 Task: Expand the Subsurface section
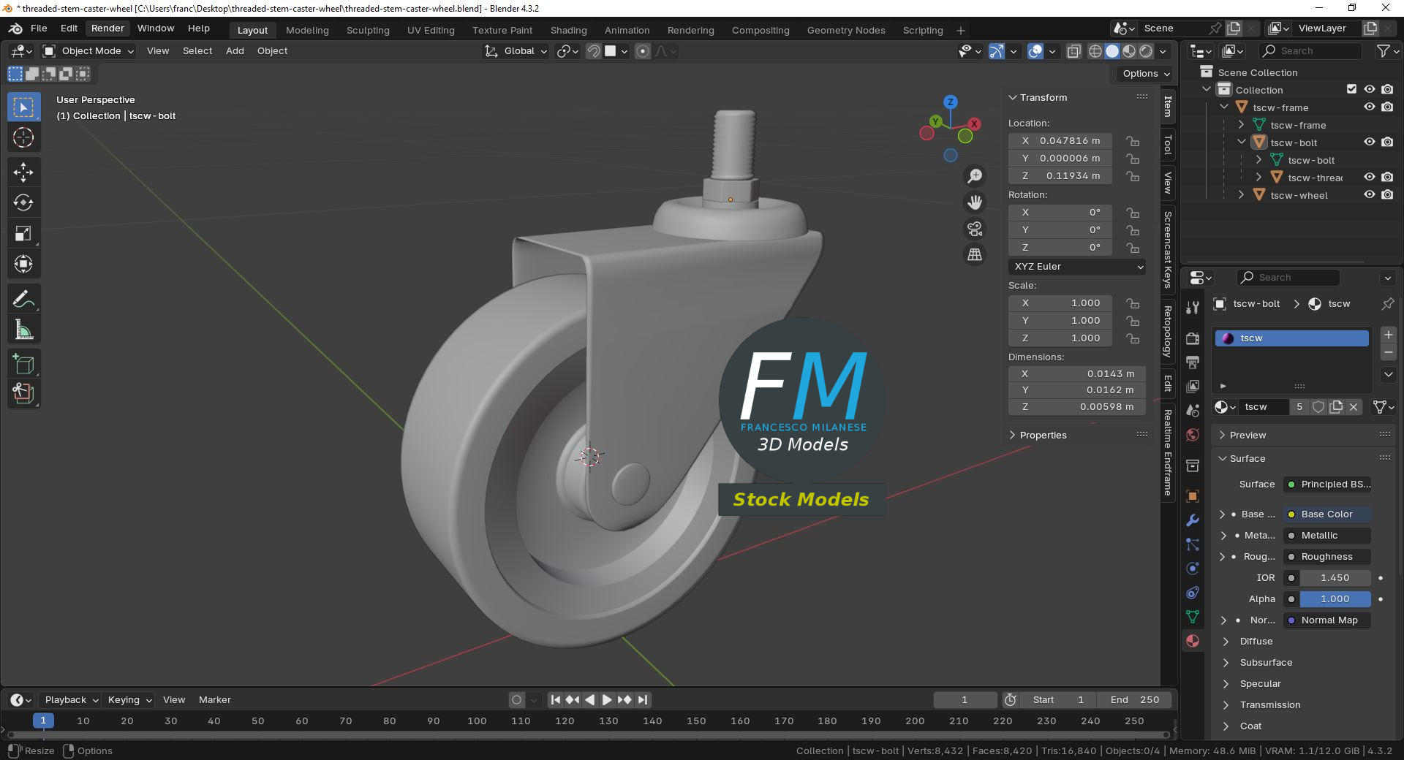pyautogui.click(x=1266, y=663)
